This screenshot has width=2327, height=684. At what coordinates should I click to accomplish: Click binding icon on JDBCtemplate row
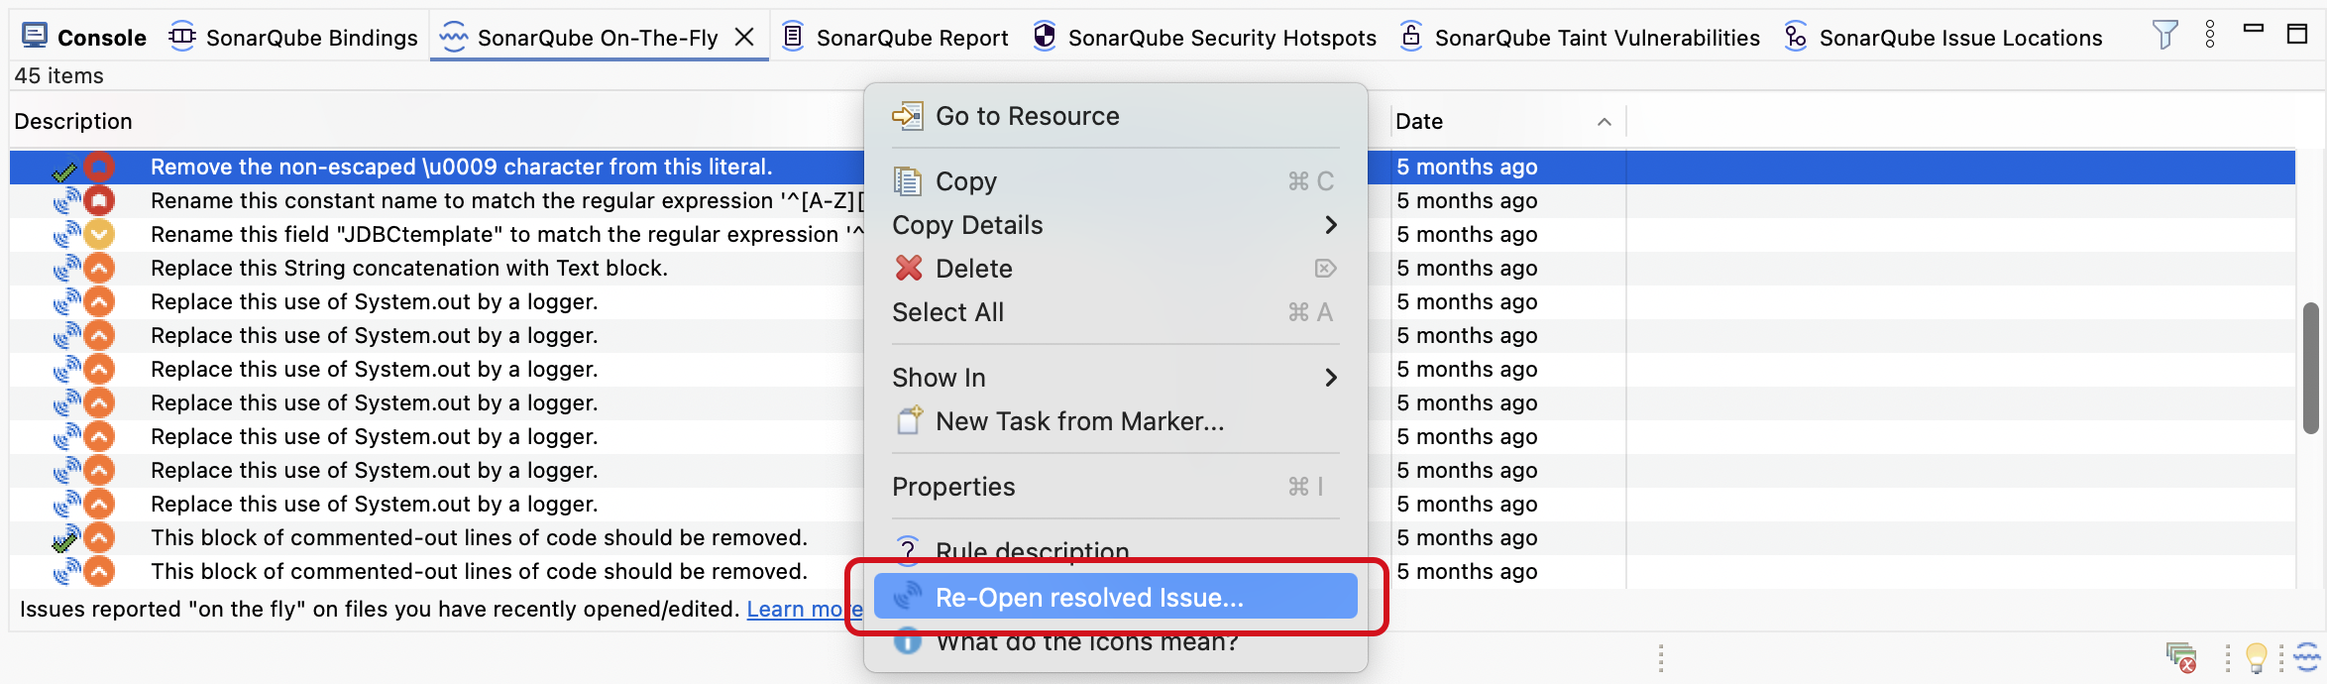[66, 235]
